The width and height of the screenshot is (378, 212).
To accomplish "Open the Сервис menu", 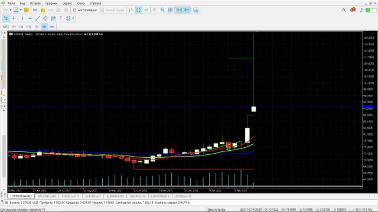I will pos(67,4).
